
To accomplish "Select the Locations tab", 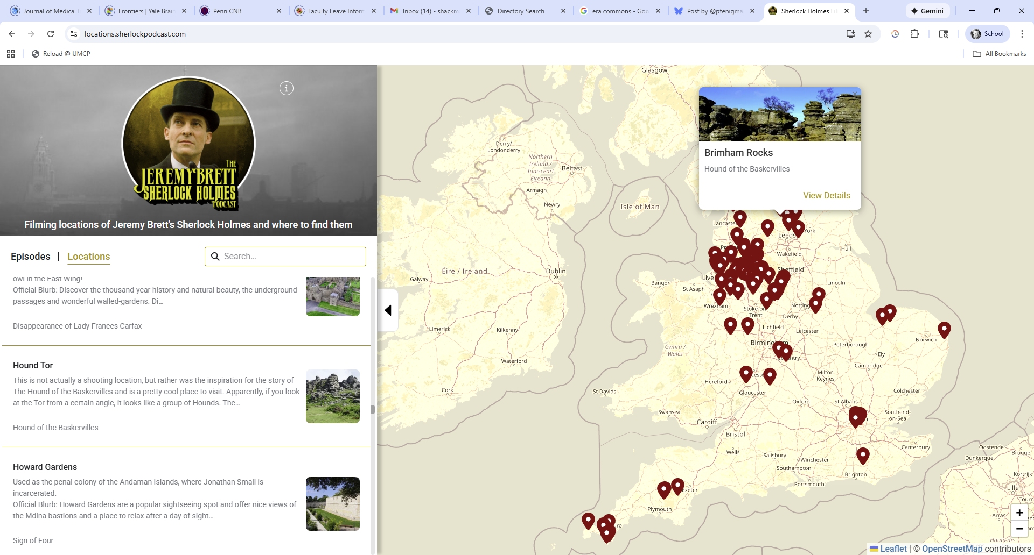I will click(x=89, y=257).
